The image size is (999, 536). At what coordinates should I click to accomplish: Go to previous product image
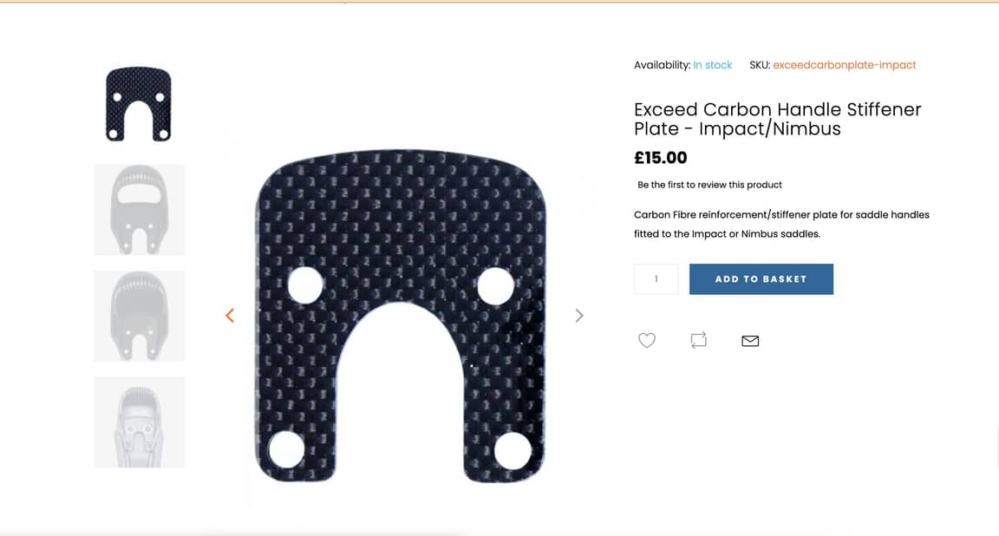coord(230,316)
